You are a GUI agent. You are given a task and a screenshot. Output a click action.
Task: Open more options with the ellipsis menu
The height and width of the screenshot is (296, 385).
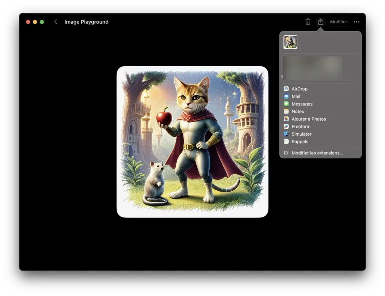coord(356,22)
